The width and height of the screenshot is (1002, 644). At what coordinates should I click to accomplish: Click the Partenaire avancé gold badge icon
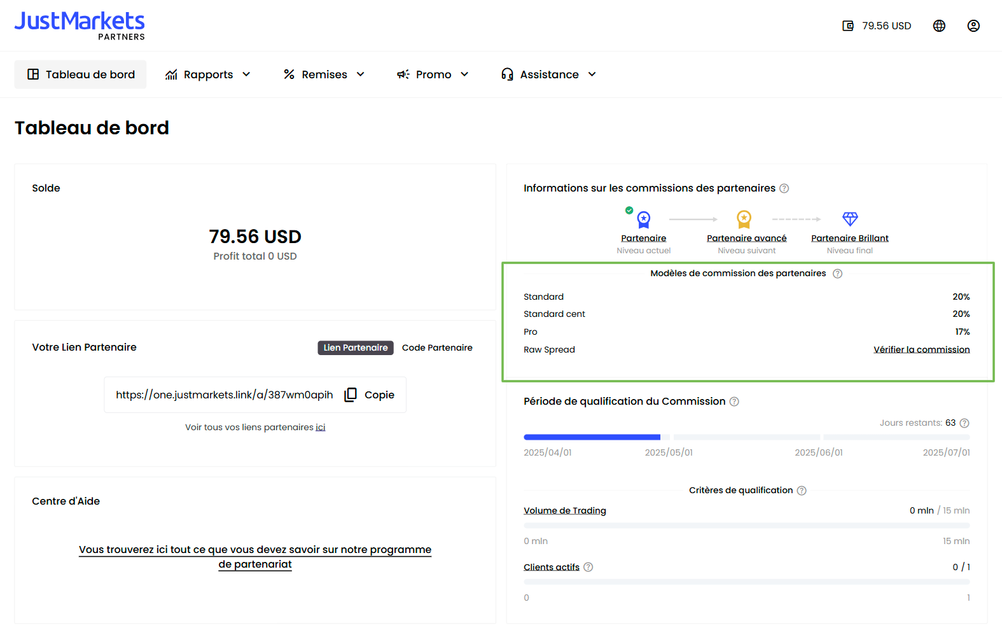[744, 220]
